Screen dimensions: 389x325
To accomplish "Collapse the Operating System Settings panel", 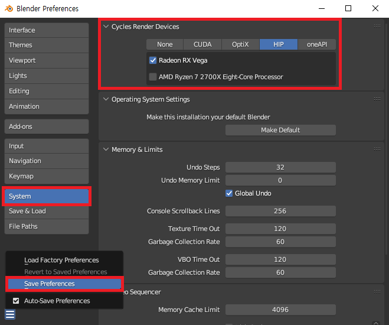I will 106,99.
